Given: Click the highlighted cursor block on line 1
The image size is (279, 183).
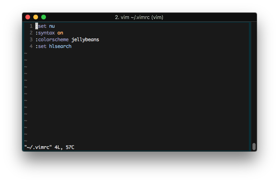Looking at the screenshot, I should point(36,26).
